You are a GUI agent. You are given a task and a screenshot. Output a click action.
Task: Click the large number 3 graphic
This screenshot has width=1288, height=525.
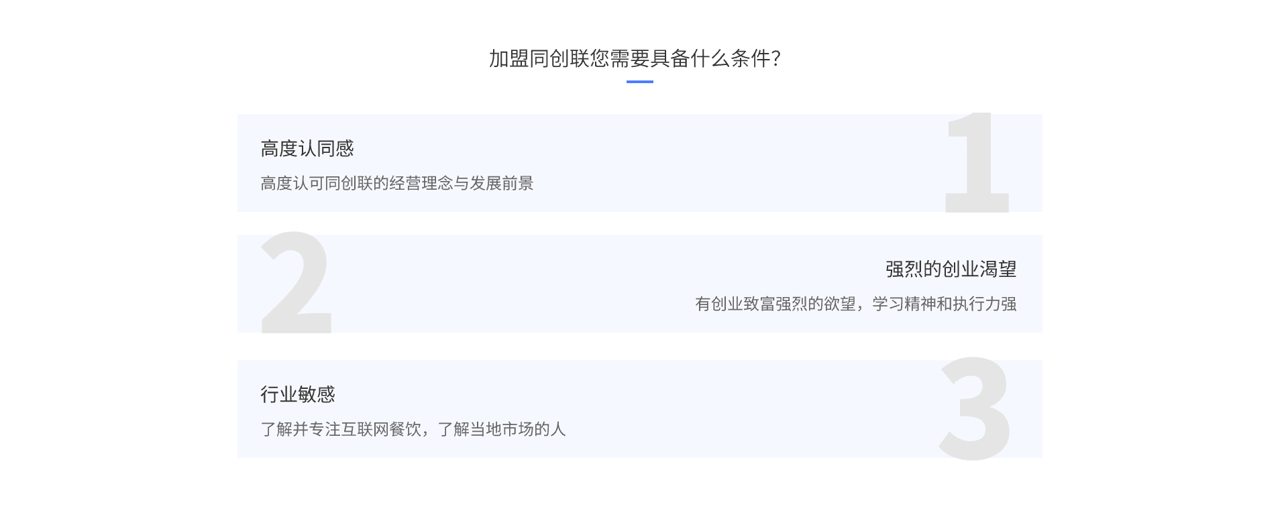coord(975,409)
